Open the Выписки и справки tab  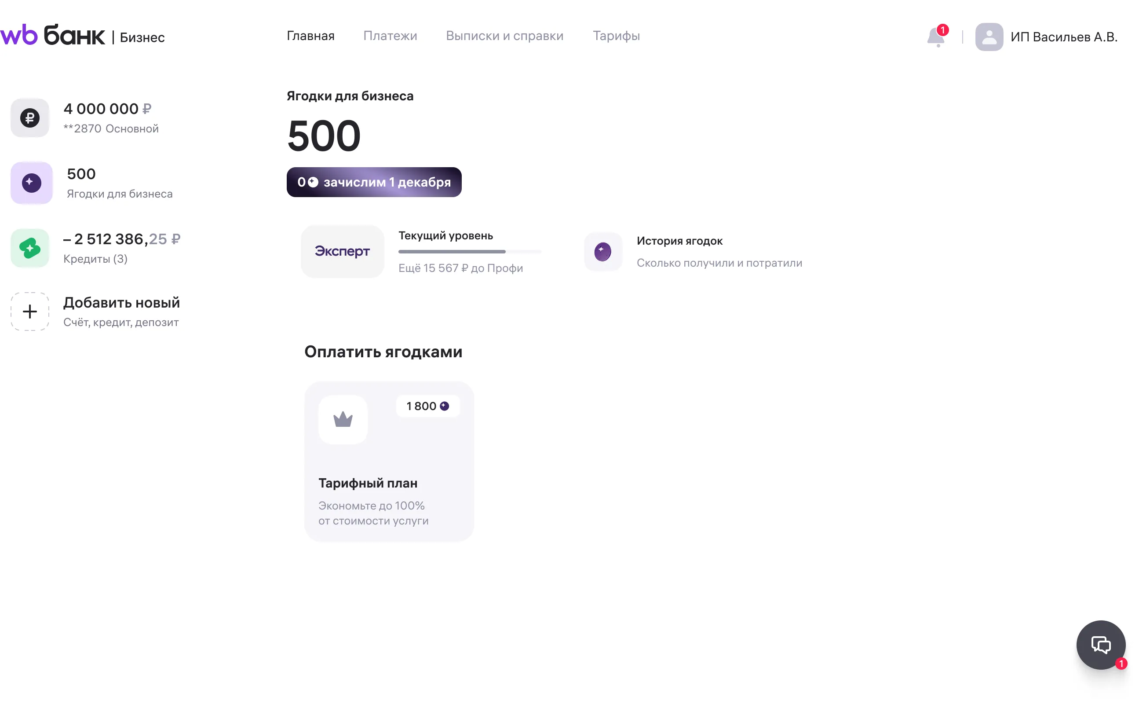504,36
